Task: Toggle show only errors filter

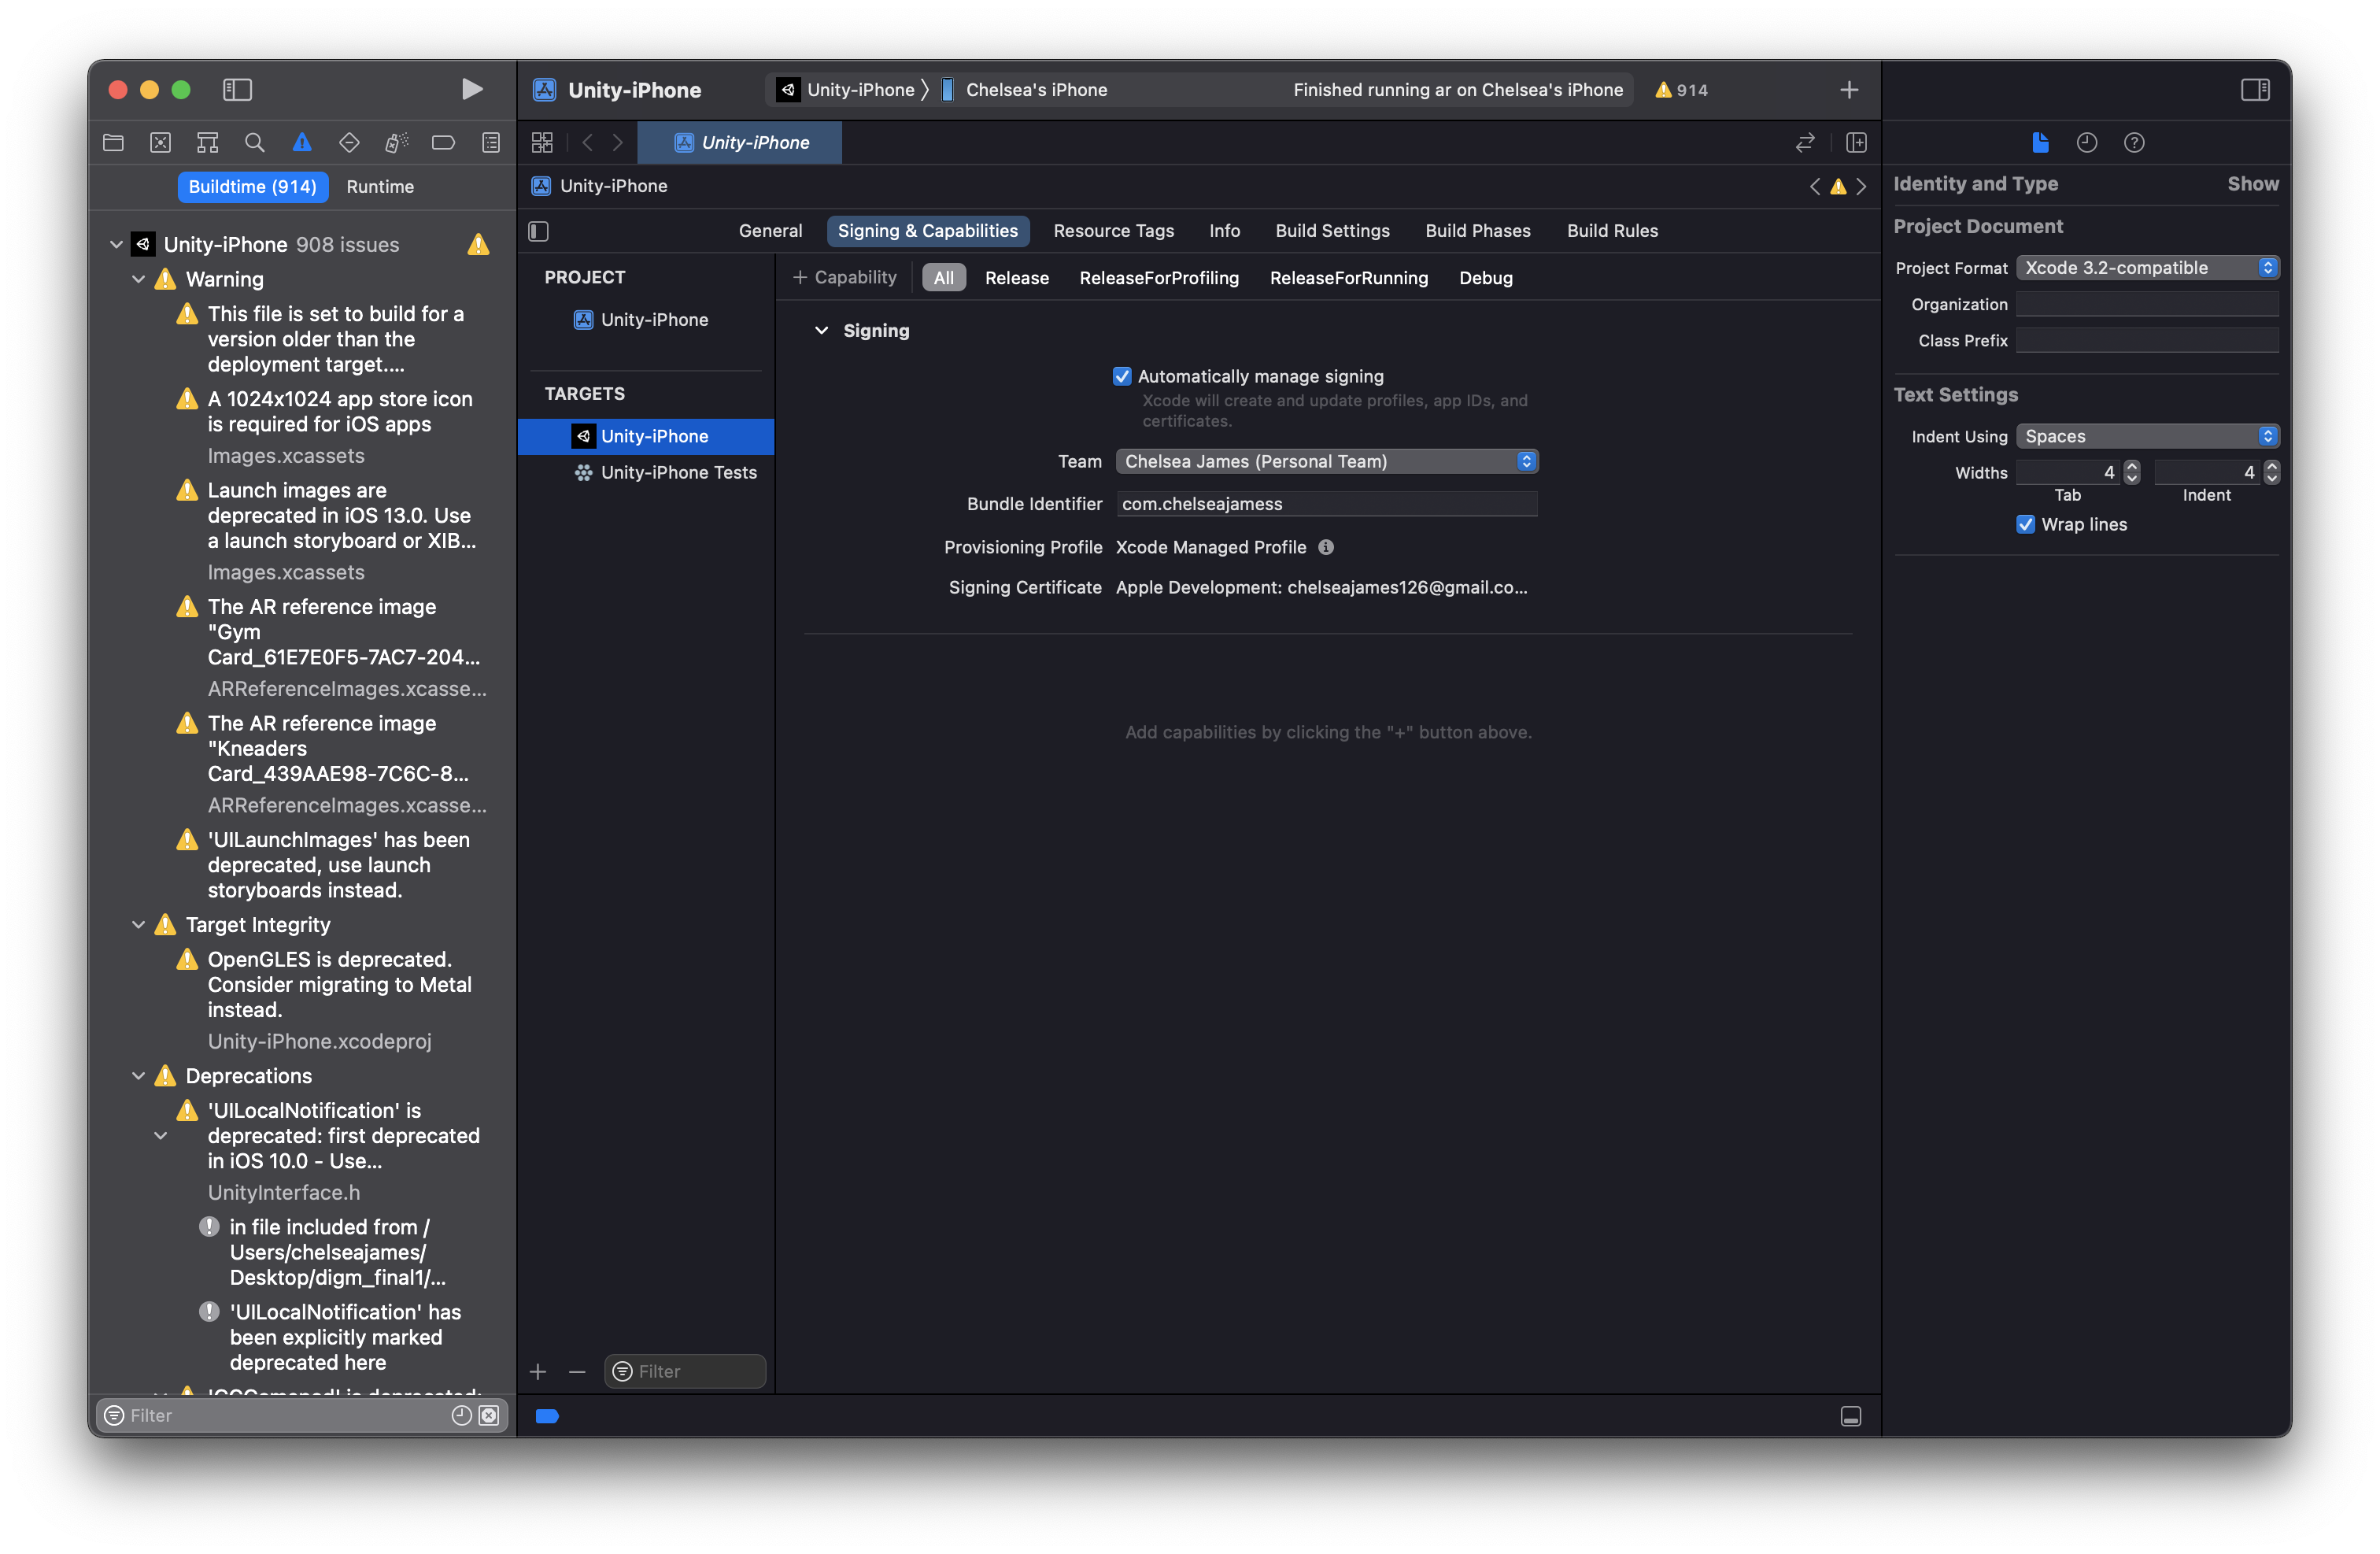Action: [489, 1415]
